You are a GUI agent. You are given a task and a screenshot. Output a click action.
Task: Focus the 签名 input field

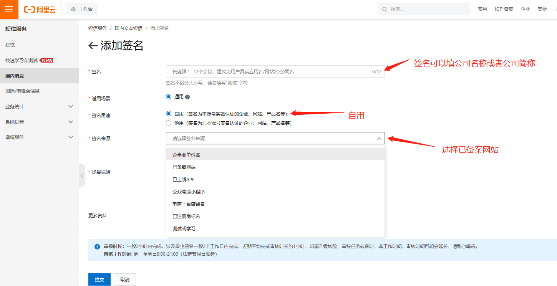275,71
